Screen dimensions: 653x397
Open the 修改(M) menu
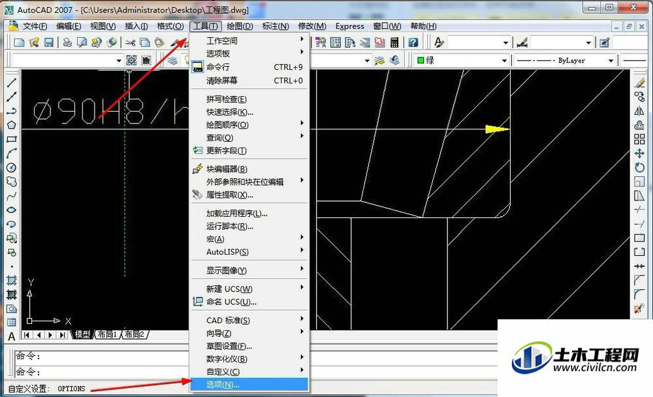(x=312, y=26)
